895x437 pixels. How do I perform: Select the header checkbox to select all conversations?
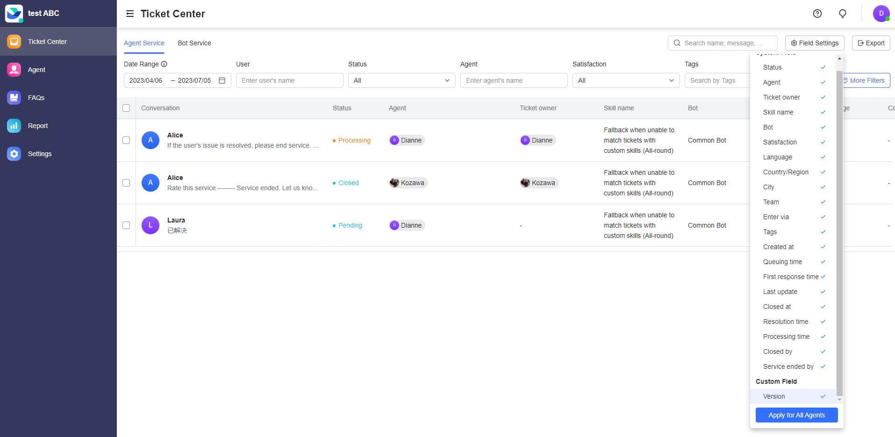coord(126,108)
